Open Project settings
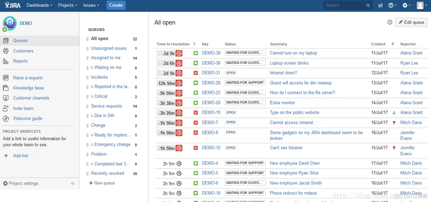 coord(21,183)
